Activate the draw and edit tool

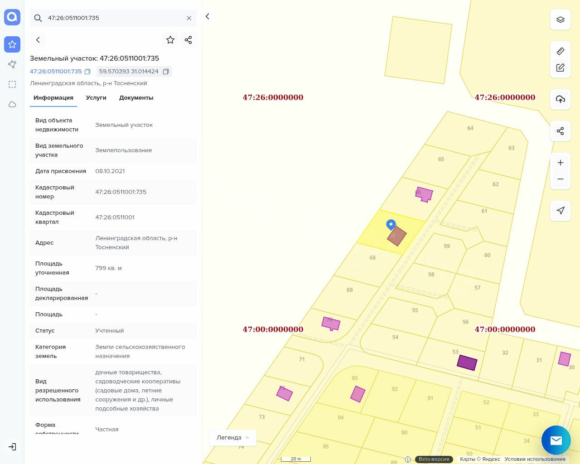tap(560, 68)
